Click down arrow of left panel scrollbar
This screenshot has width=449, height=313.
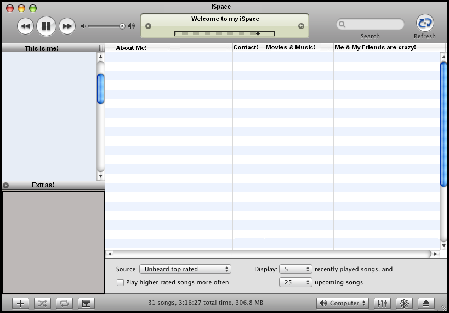click(x=100, y=176)
